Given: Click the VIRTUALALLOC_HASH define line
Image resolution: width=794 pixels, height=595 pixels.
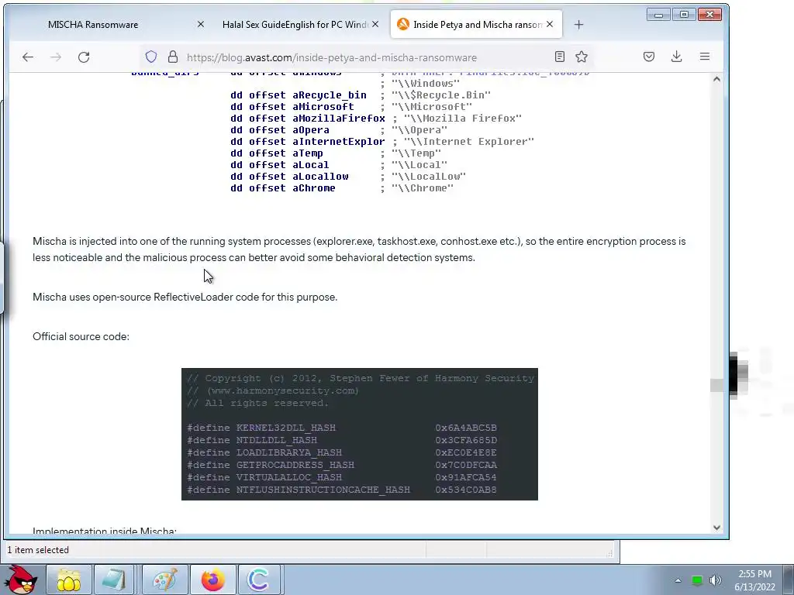Looking at the screenshot, I should [342, 477].
